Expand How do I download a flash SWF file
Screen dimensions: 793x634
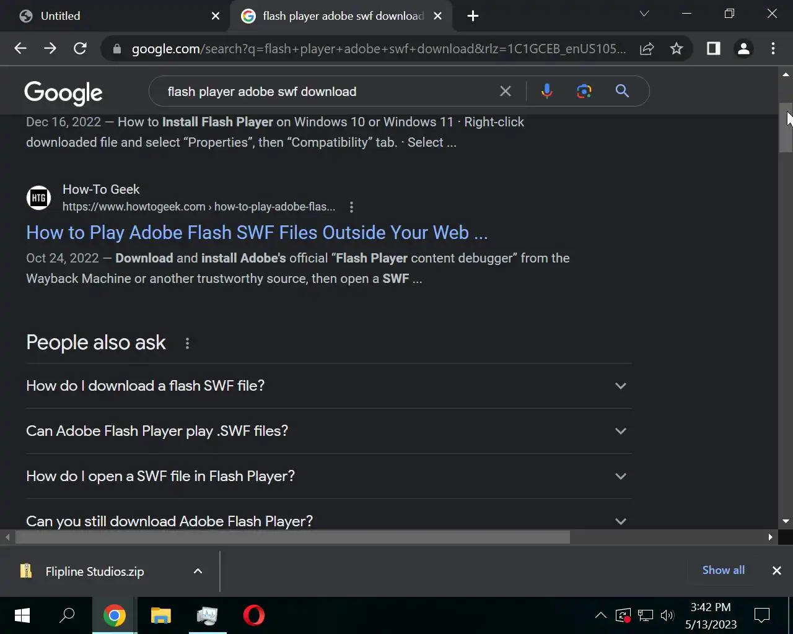[328, 386]
